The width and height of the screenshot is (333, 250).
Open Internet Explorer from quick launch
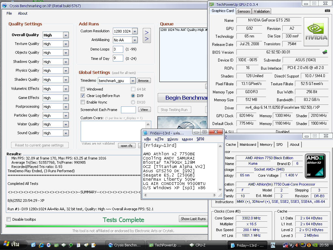point(41,245)
